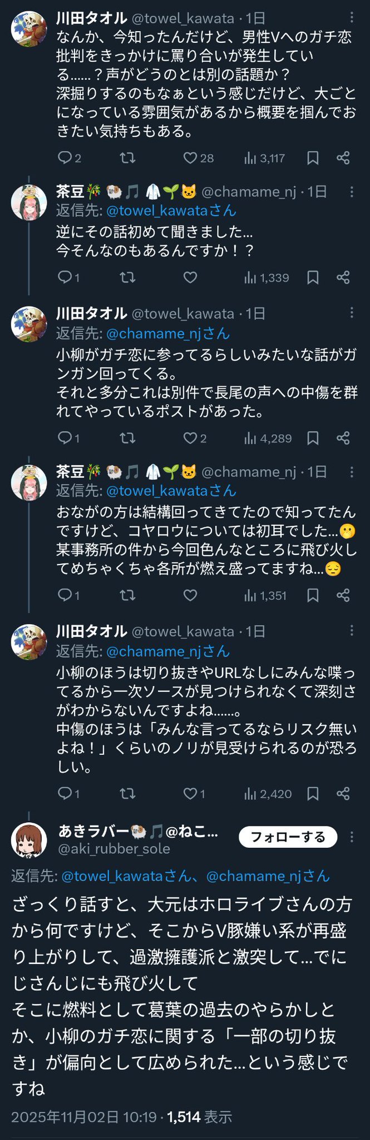Share the post with 3,117 views
The width and height of the screenshot is (370, 1140).
[x=343, y=158]
